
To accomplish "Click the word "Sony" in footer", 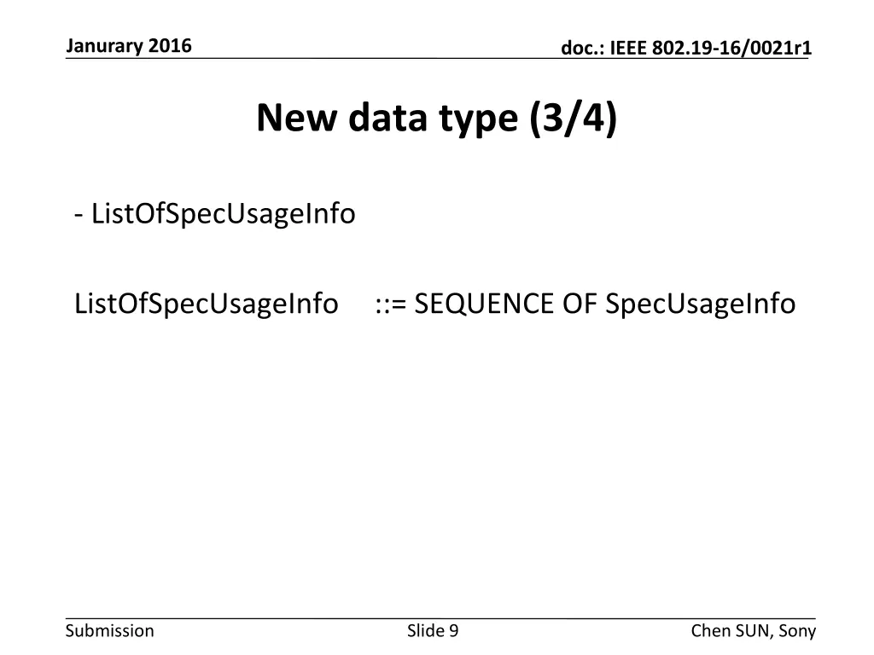I will point(798,631).
